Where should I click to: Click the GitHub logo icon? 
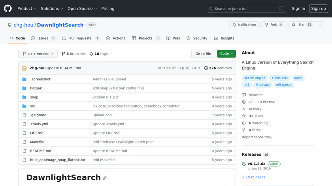tap(8, 8)
